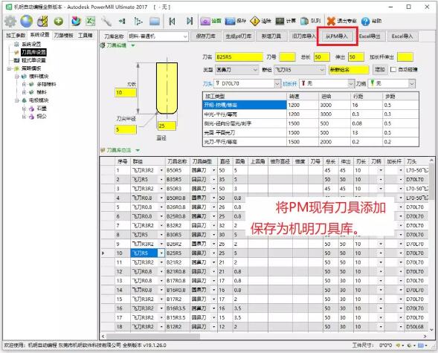This screenshot has width=438, height=353.
Task: Open the 群组 飞刀R5 dropdown
Action: (300, 70)
